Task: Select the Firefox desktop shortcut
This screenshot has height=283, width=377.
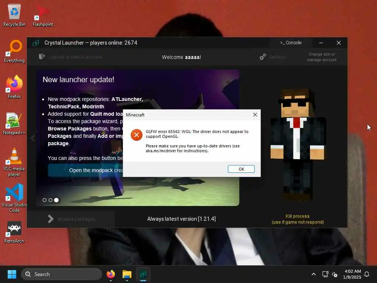Action: pyautogui.click(x=14, y=87)
